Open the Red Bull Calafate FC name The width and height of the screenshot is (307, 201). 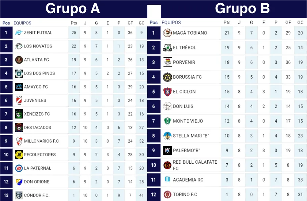[195, 165]
